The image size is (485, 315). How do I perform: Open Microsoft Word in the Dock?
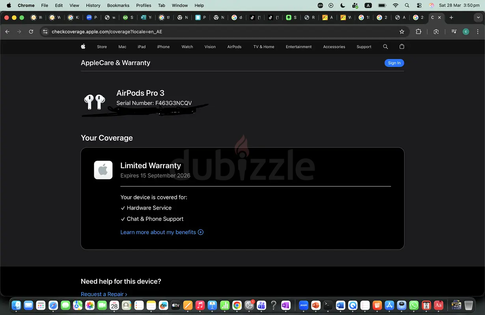340,305
